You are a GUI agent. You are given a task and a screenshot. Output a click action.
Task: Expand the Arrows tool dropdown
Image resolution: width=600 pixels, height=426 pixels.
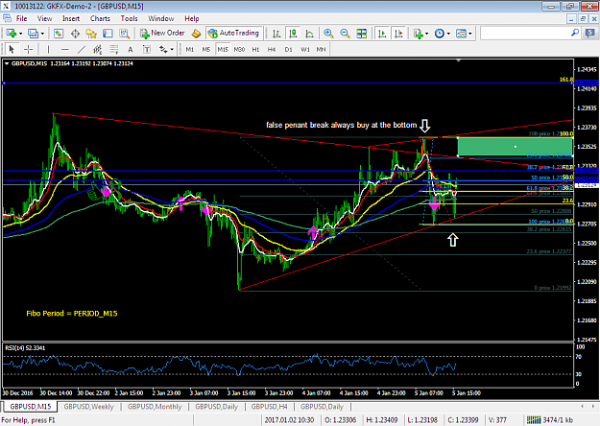click(x=172, y=49)
